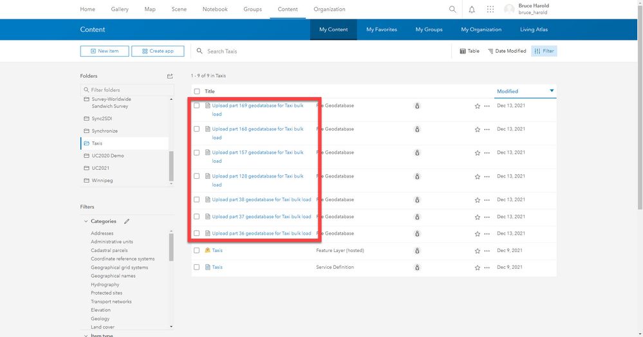
Task: Open more options for Upload part 38
Action: [487, 200]
